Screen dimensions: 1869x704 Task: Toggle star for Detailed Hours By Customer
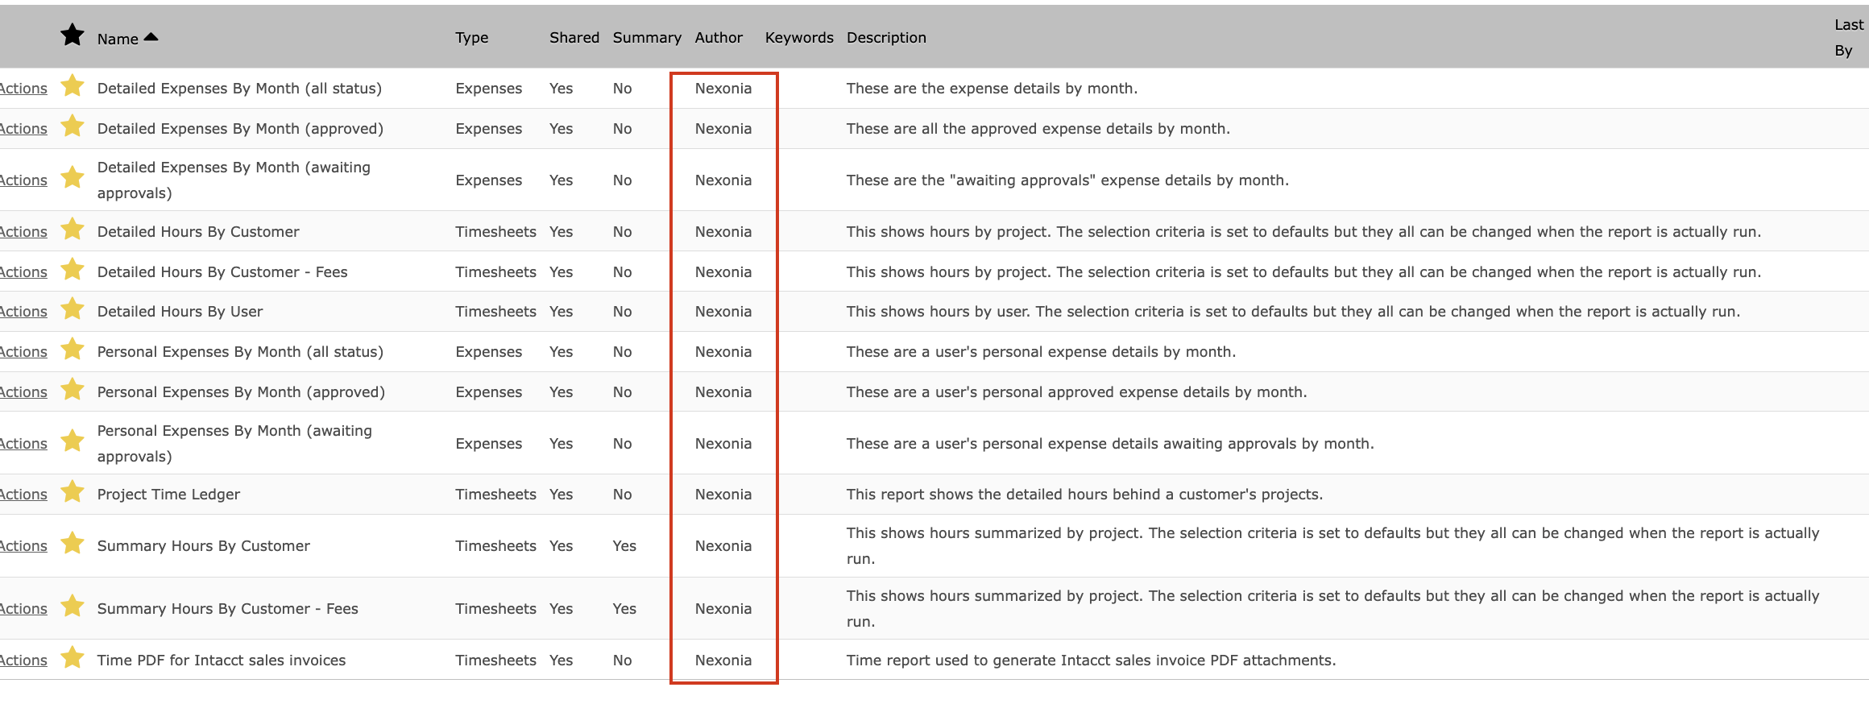tap(73, 230)
